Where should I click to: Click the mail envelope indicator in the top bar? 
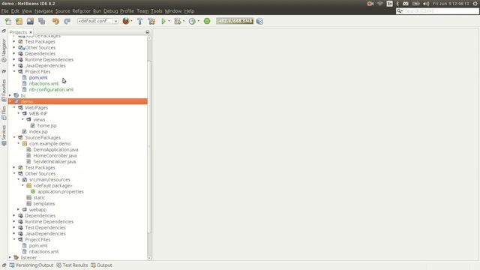tap(406, 4)
